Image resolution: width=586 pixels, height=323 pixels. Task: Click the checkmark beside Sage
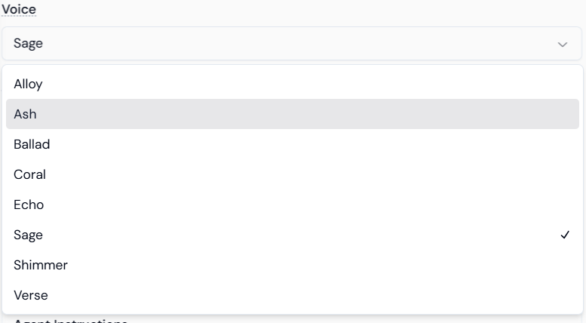[565, 235]
